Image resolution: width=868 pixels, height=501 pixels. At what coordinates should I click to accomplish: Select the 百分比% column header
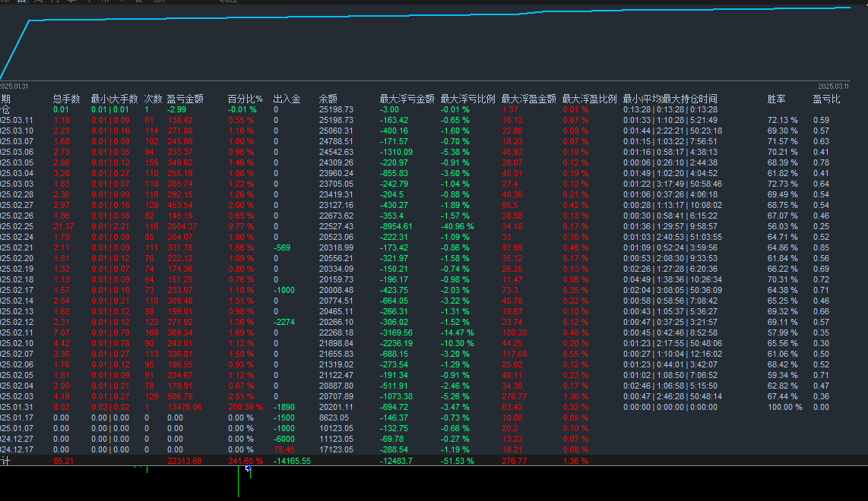[246, 99]
